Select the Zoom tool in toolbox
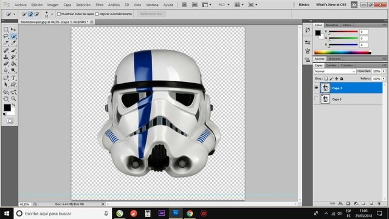 point(13,99)
